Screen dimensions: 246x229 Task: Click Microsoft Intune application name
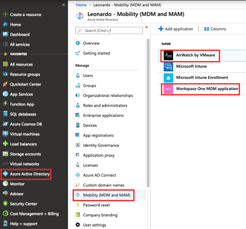[191, 66]
